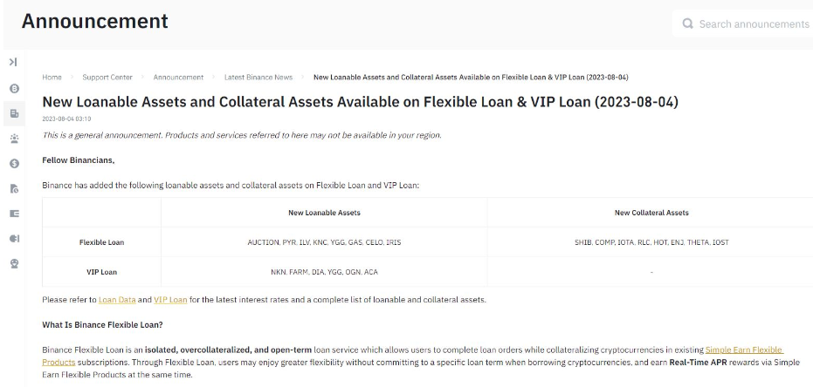Click the Announcement page heading
813x387 pixels.
[x=95, y=21]
